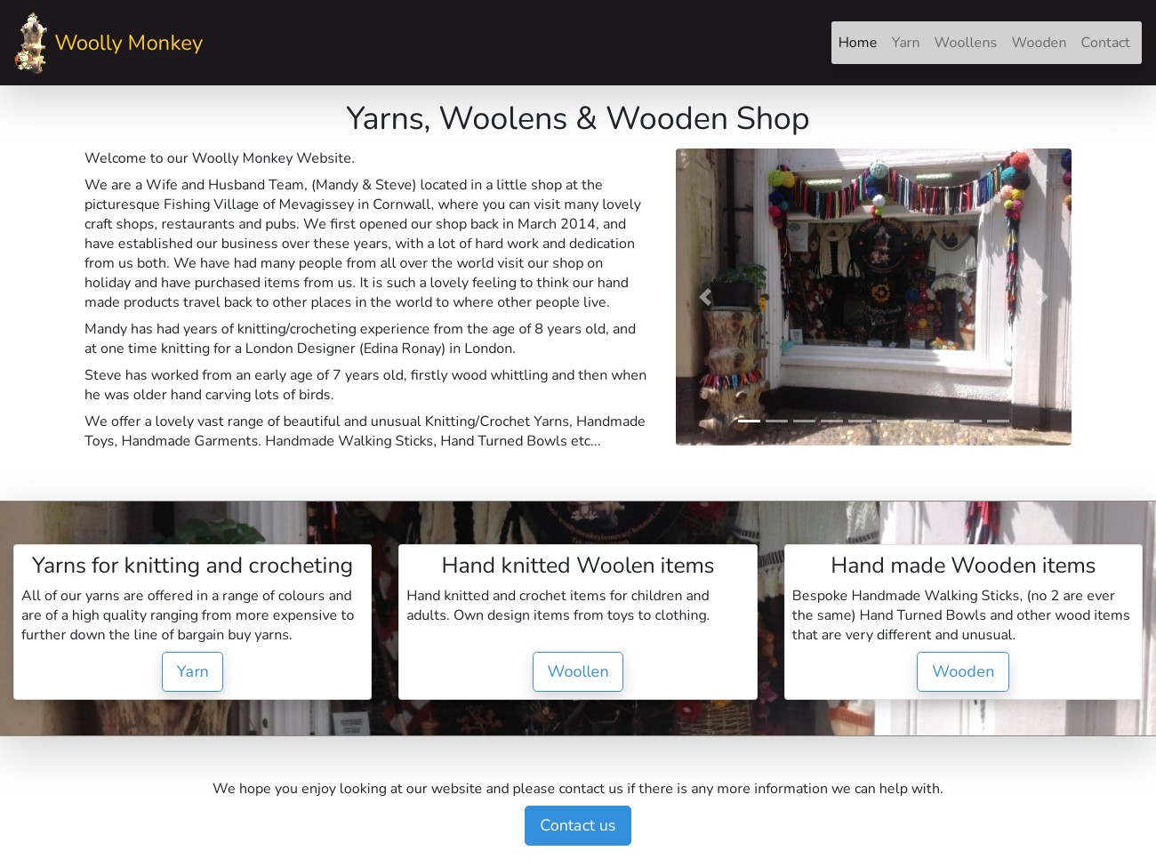
Task: Click the Woolly Monkey brand text link
Action: tap(129, 43)
